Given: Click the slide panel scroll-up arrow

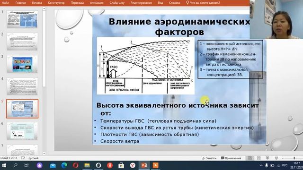Looking at the screenshot, I should 44,8.
